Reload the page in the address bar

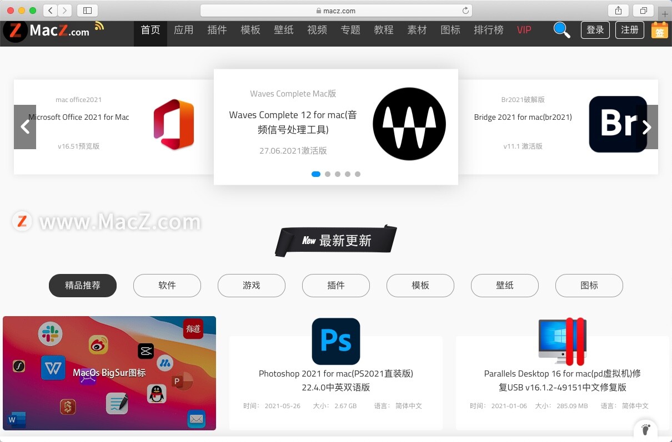coord(465,11)
